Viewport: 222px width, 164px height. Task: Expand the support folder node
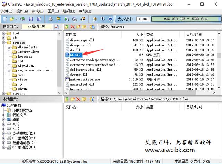tap(3, 93)
